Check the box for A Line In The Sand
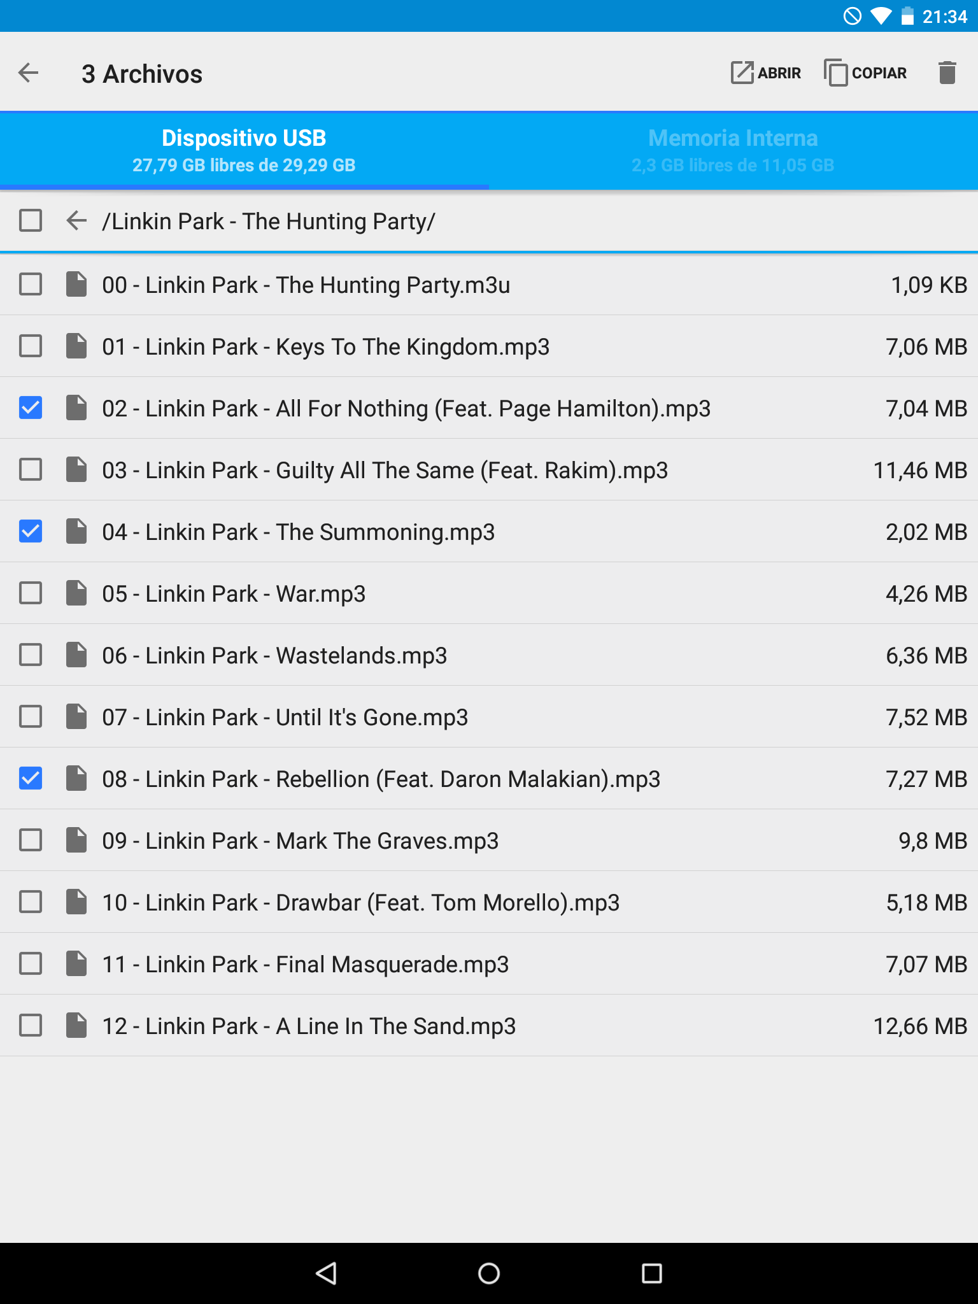Image resolution: width=978 pixels, height=1304 pixels. tap(31, 1026)
